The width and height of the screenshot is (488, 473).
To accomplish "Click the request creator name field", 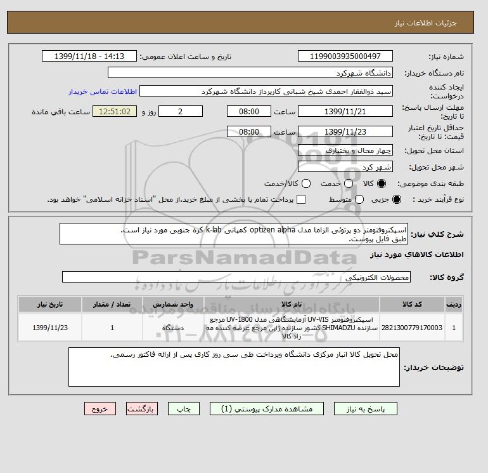I will coord(266,91).
